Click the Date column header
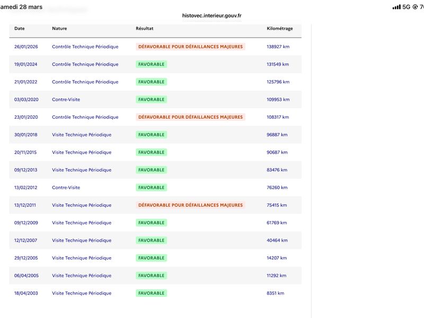Image resolution: width=424 pixels, height=318 pixels. coord(20,29)
